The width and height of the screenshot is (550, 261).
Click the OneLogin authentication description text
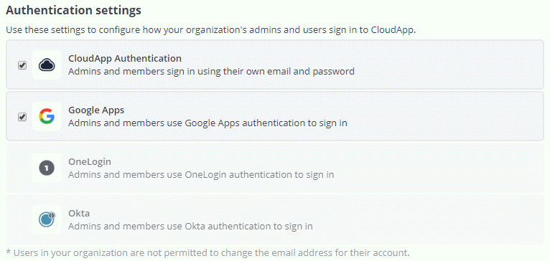click(201, 174)
